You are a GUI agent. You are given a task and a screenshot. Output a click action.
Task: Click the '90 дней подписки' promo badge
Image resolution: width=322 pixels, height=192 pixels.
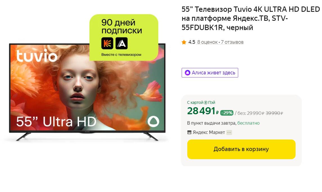tap(124, 38)
